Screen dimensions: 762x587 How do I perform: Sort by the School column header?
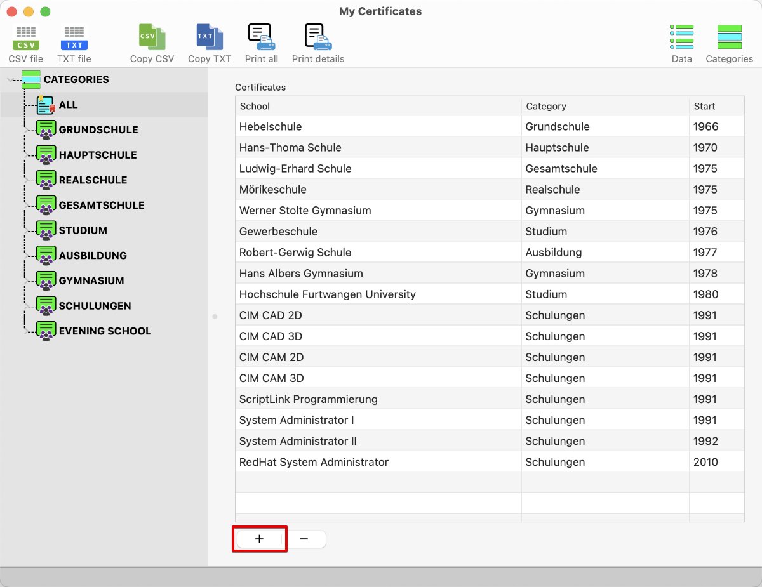pyautogui.click(x=378, y=106)
